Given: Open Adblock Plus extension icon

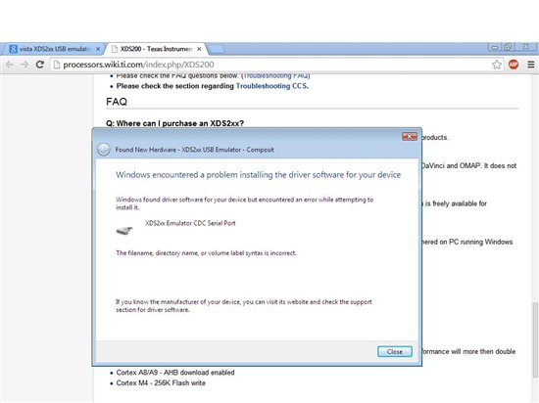Looking at the screenshot, I should tap(514, 65).
